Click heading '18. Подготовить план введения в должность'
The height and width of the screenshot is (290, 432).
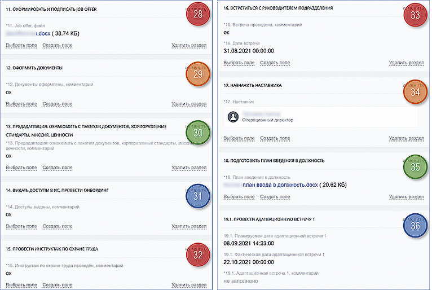pos(274,161)
